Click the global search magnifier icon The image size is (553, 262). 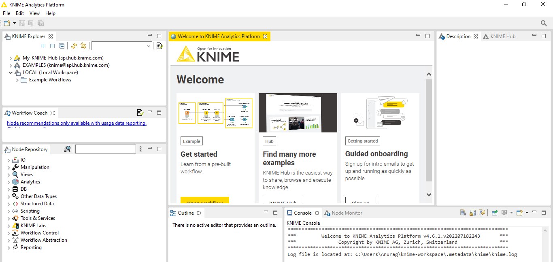544,23
